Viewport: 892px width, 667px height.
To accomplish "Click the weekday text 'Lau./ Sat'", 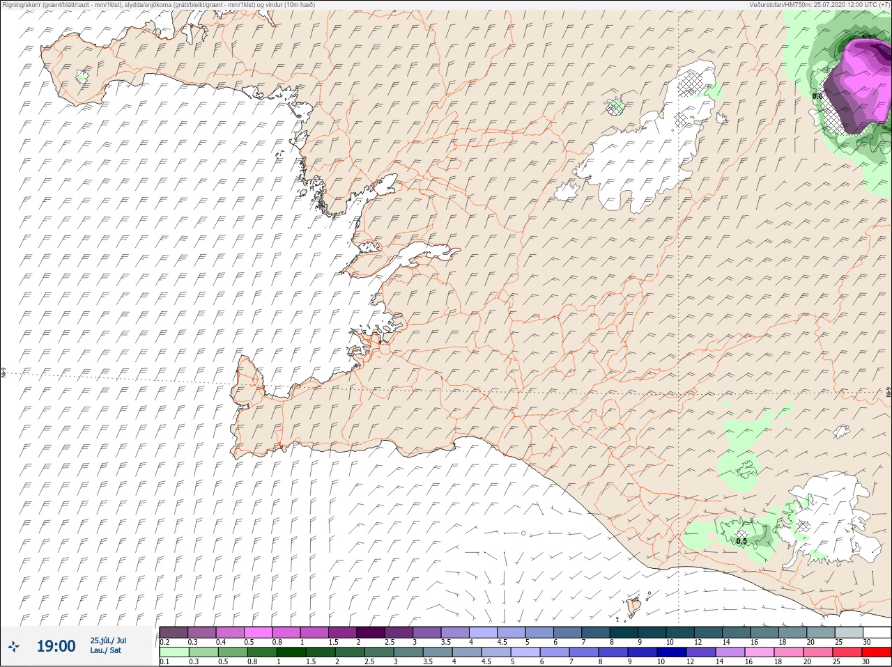I will (106, 650).
